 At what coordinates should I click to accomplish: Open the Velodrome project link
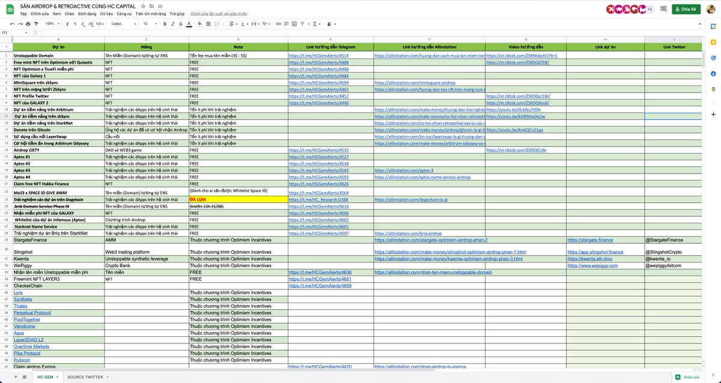pos(25,326)
